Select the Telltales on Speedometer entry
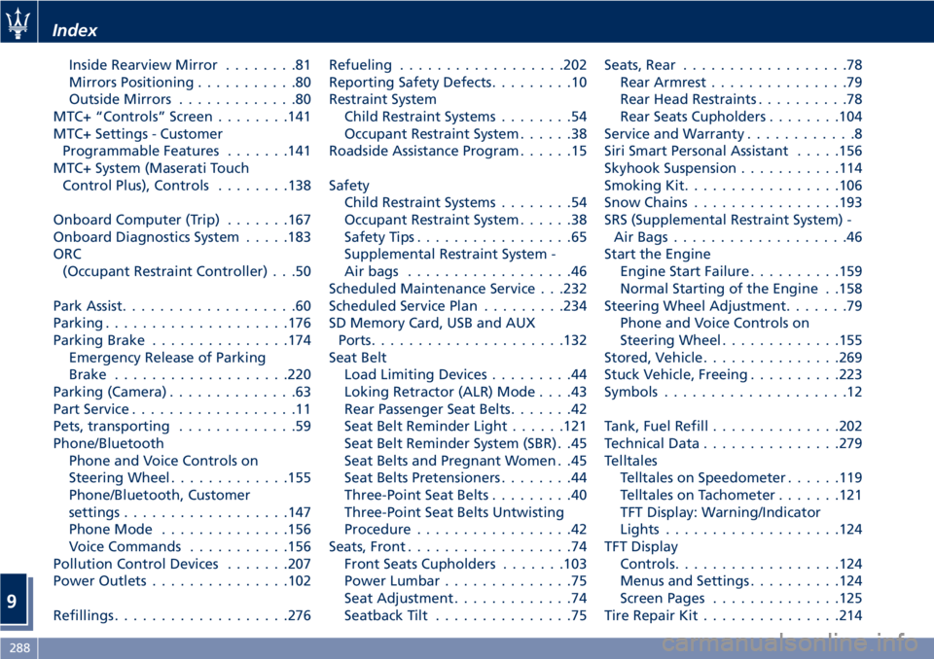934x659 pixels. coord(741,478)
